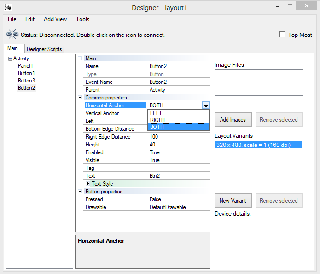Collapse the Main properties section

80,58
